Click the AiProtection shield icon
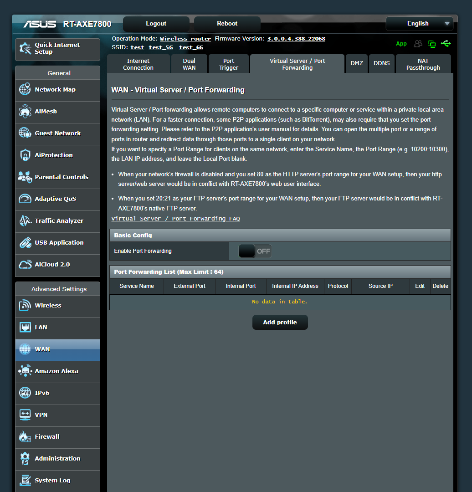The width and height of the screenshot is (472, 492). pyautogui.click(x=25, y=155)
